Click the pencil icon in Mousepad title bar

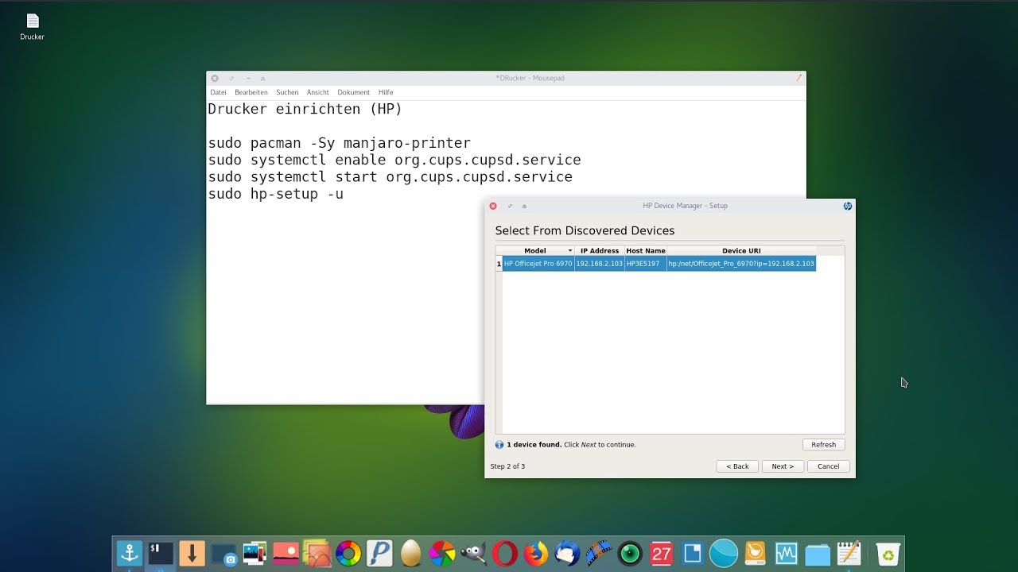799,78
